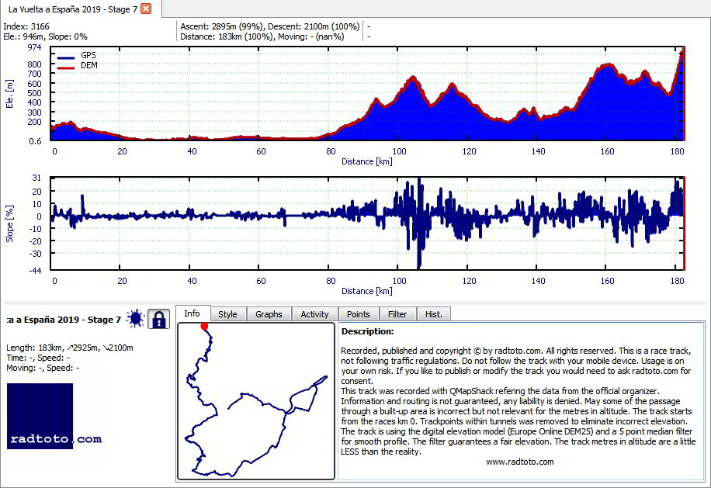711x488 pixels.
Task: Switch to the Graphs tab
Action: click(x=269, y=314)
